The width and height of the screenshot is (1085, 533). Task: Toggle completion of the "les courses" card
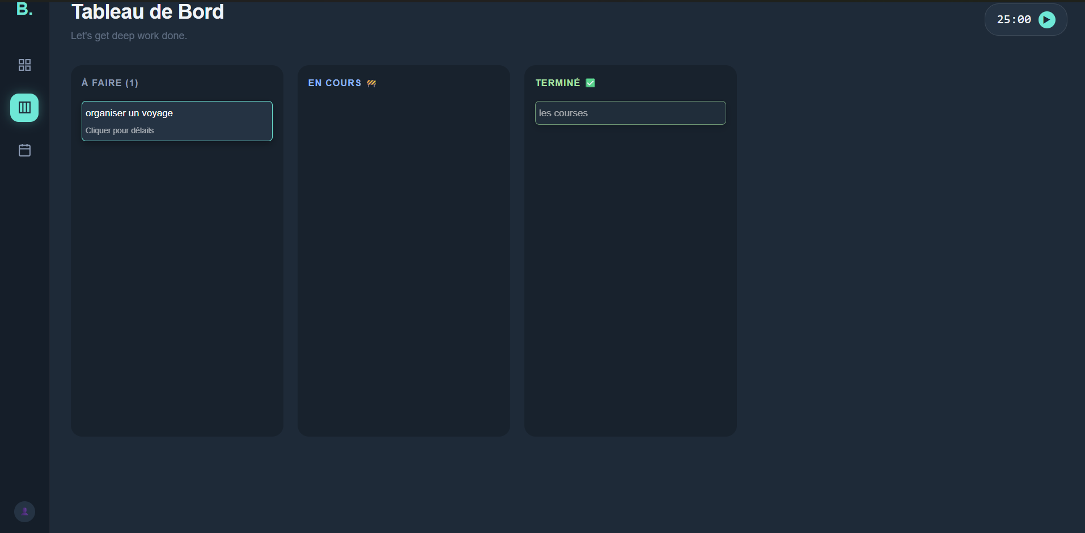pyautogui.click(x=630, y=113)
